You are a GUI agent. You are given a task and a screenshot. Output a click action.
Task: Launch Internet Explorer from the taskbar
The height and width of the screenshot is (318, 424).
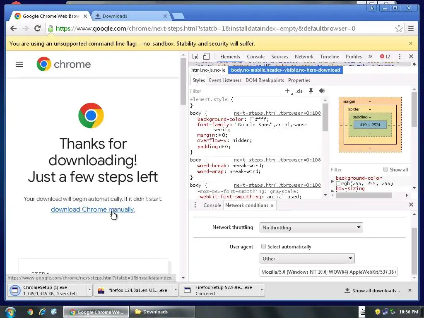pos(43,312)
